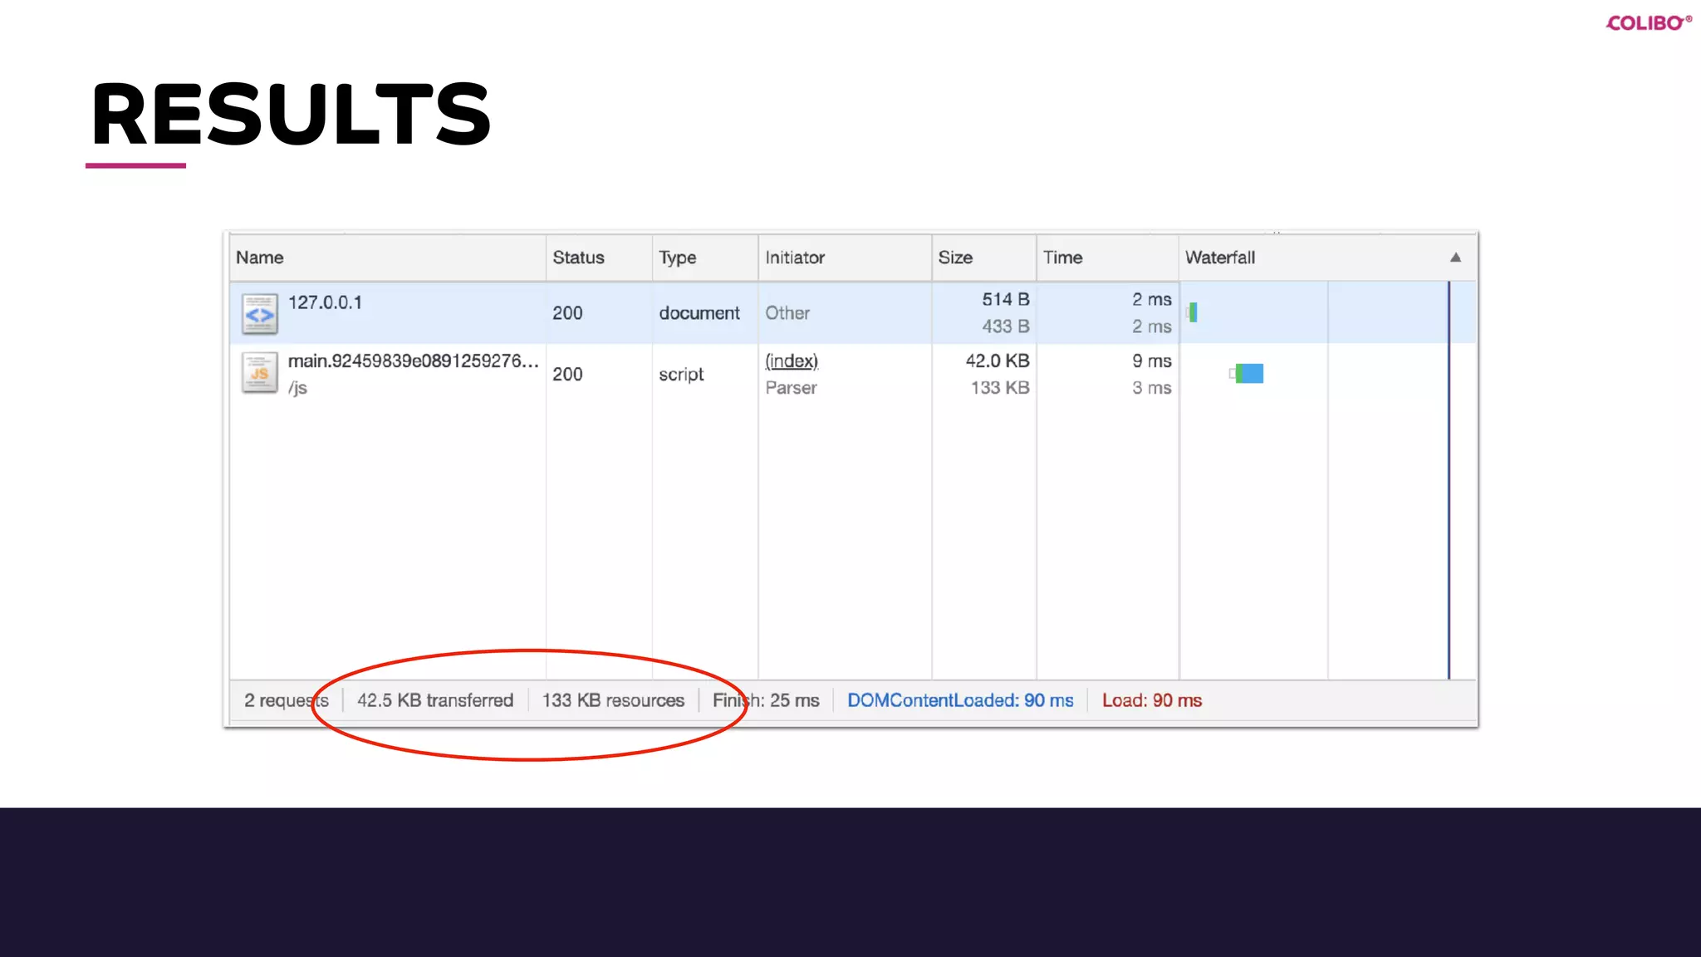
Task: Sort by the Time column header
Action: 1062,258
